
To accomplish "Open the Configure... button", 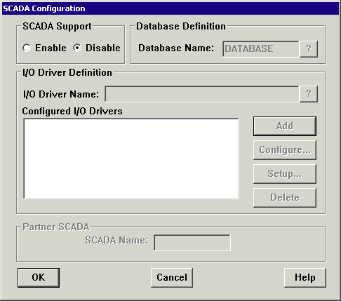I will coord(285,150).
